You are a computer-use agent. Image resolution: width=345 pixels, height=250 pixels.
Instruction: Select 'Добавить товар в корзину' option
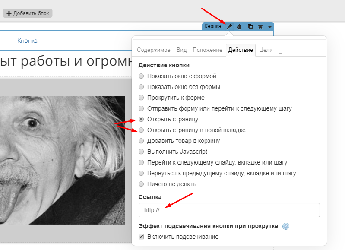pos(141,141)
